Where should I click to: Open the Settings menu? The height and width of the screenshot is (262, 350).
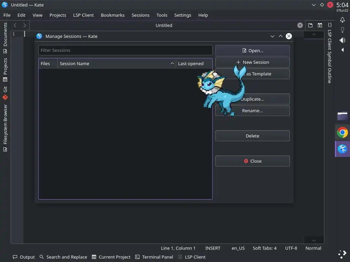(183, 15)
